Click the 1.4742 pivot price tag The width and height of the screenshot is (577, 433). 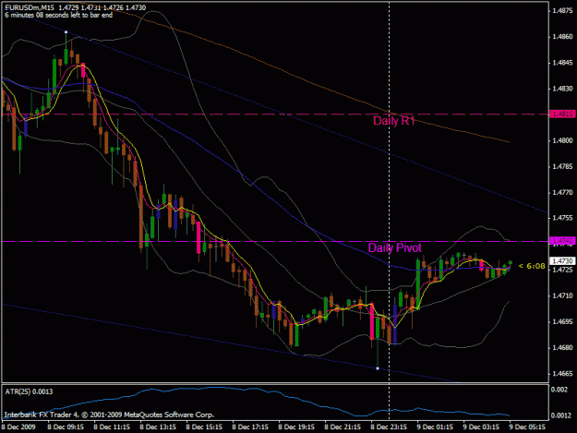click(561, 241)
